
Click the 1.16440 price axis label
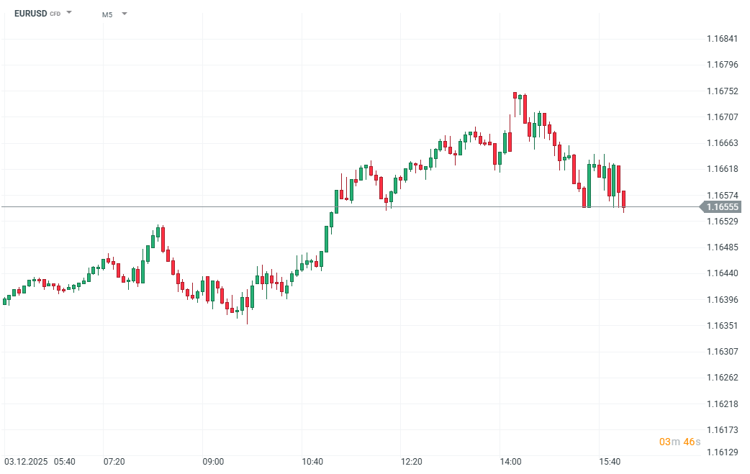[722, 273]
